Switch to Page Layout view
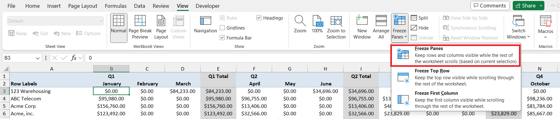Image resolution: width=560 pixels, height=119 pixels. (161, 28)
